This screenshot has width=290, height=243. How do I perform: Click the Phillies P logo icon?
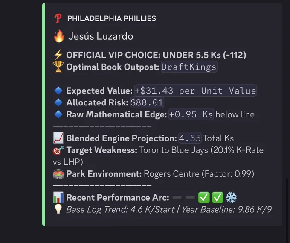tap(58, 18)
